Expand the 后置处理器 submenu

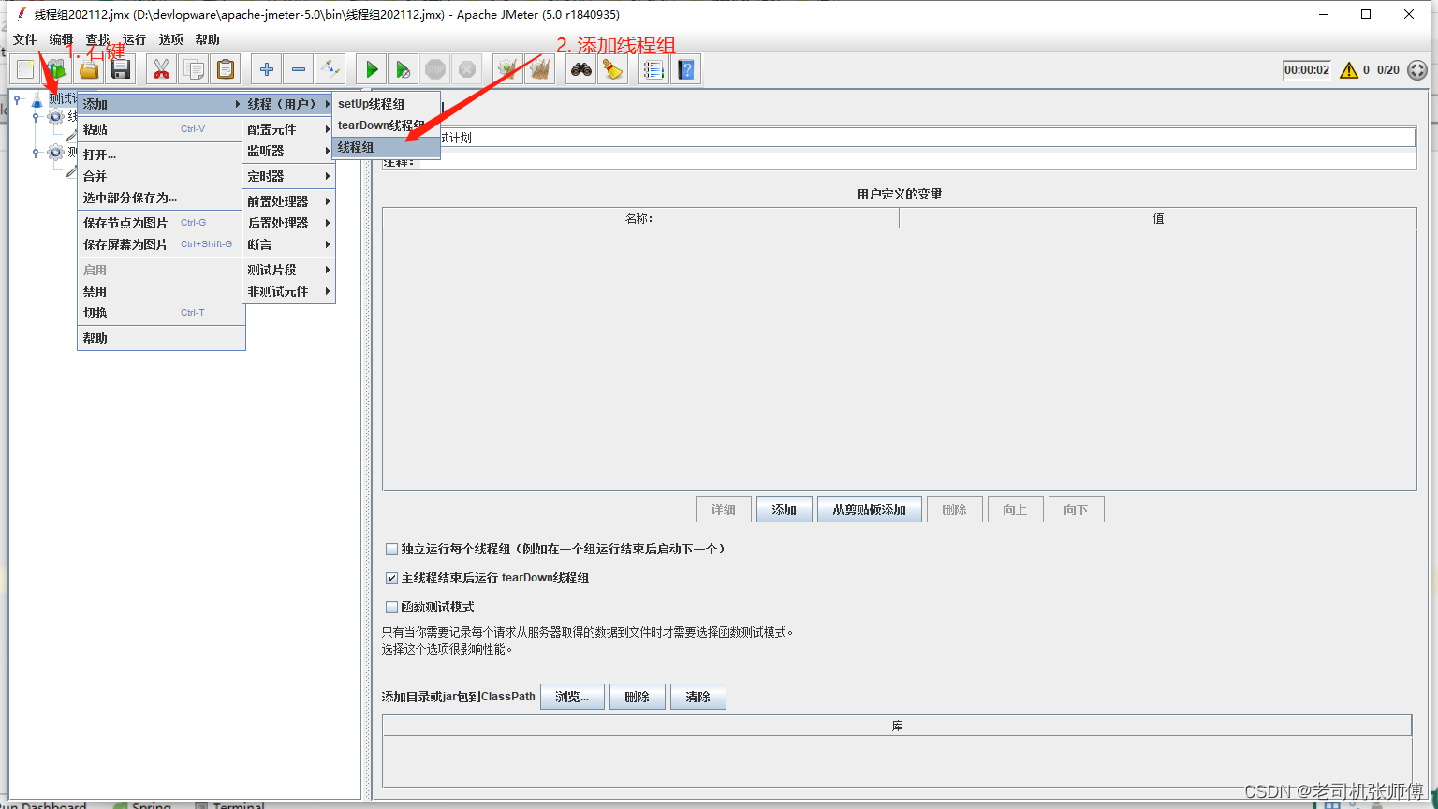tap(288, 223)
